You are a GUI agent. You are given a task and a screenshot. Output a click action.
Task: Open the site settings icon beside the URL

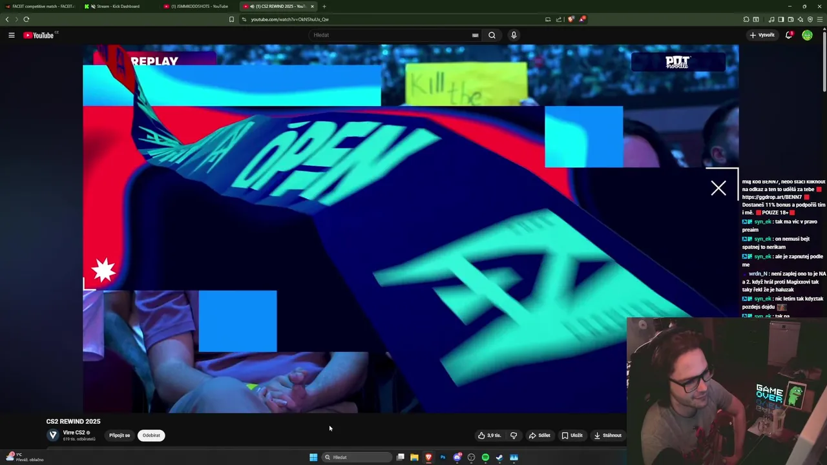[244, 19]
